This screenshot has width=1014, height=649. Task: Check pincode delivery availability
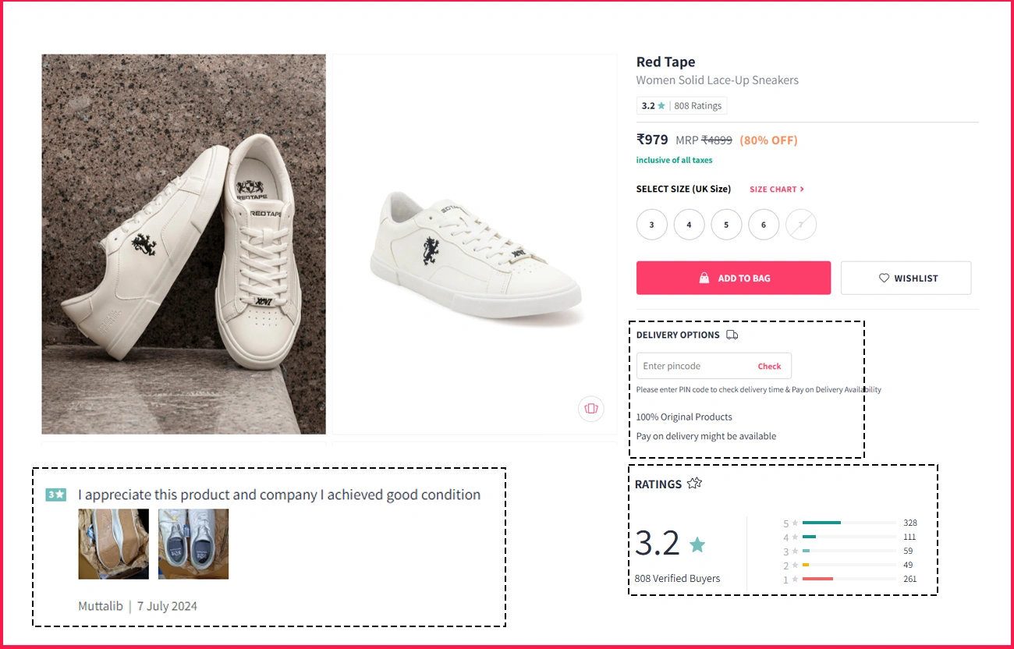pos(769,366)
